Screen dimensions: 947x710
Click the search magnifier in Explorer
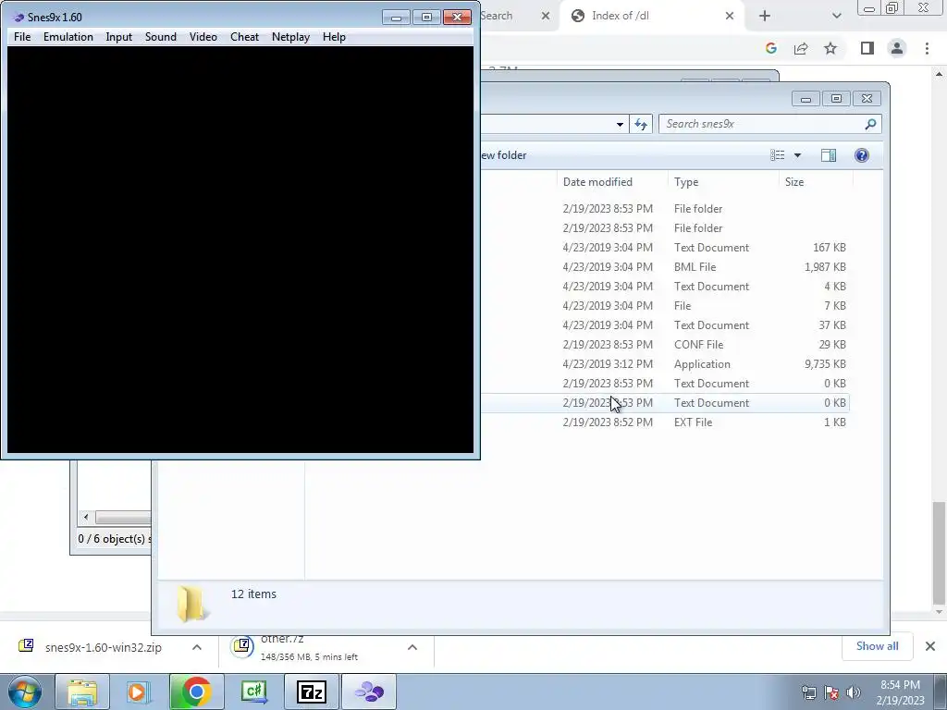tap(870, 124)
